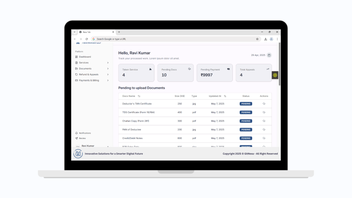Screen dimensions: 352x198
Task: Open the browser downloads icon
Action: click(266, 39)
